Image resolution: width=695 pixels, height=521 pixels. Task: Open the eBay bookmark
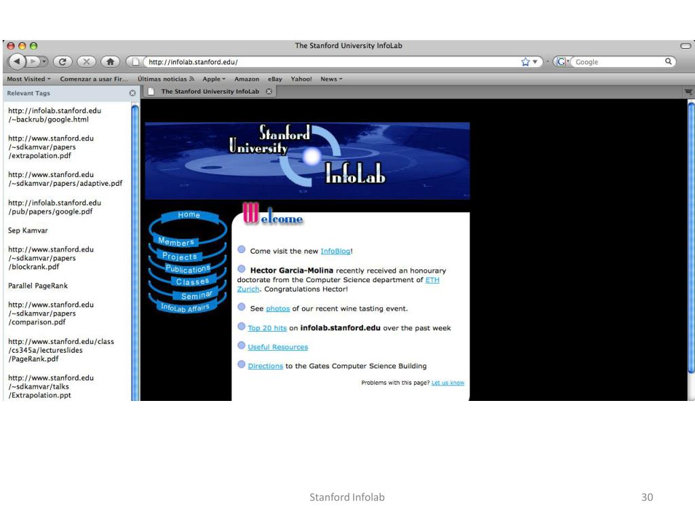pos(276,79)
